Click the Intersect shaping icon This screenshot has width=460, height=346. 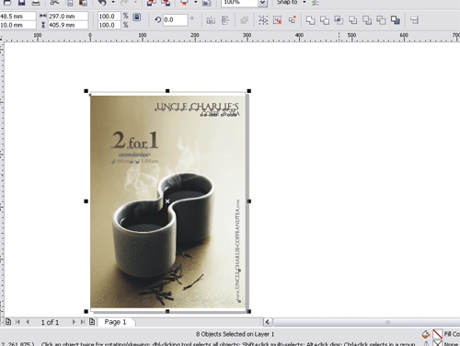(339, 20)
